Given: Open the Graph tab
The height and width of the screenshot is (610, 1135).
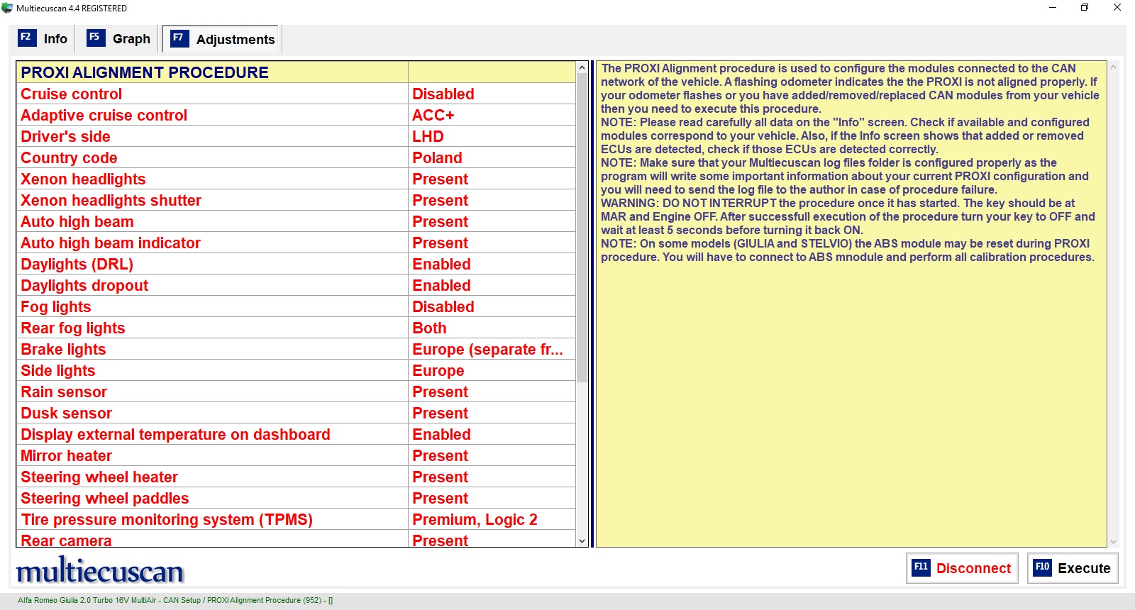Looking at the screenshot, I should click(x=119, y=39).
